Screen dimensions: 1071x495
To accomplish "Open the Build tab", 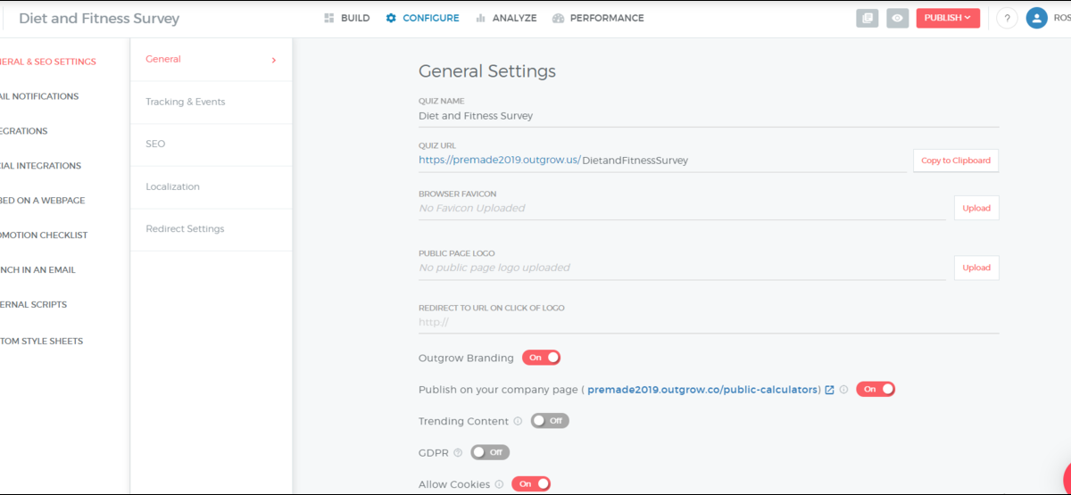I will (x=346, y=18).
